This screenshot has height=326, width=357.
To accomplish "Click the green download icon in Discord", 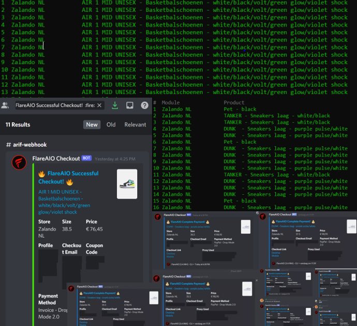I will point(115,105).
